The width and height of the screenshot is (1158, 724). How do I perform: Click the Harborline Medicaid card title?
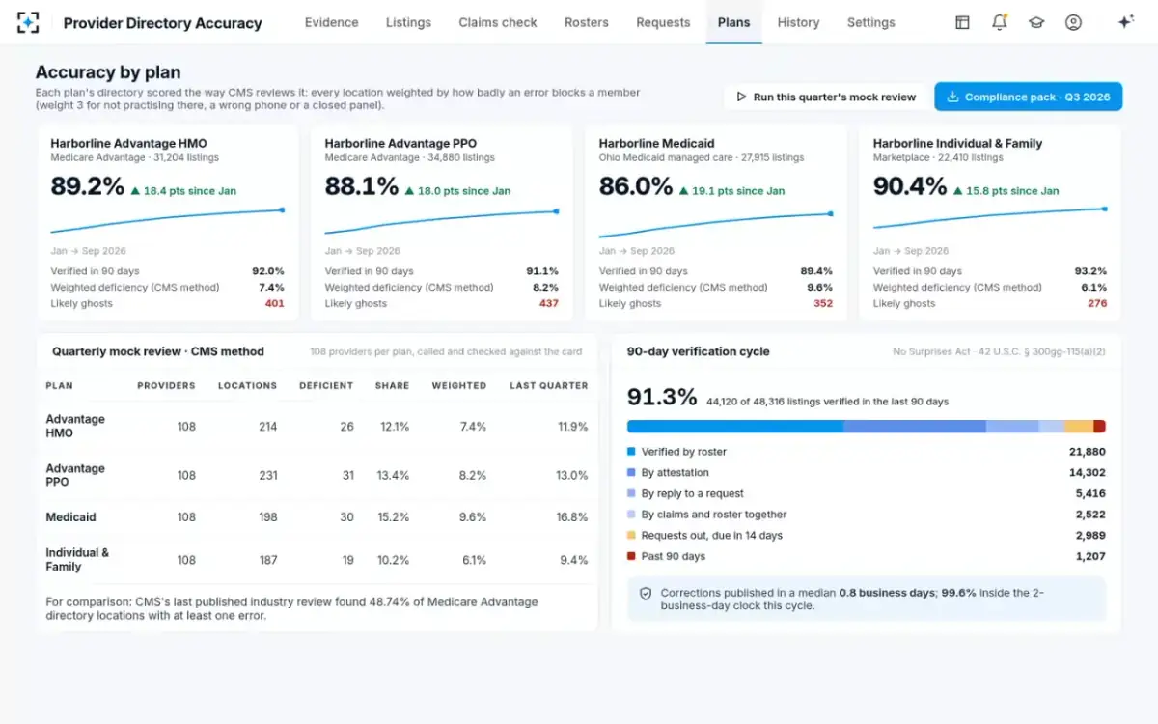656,143
